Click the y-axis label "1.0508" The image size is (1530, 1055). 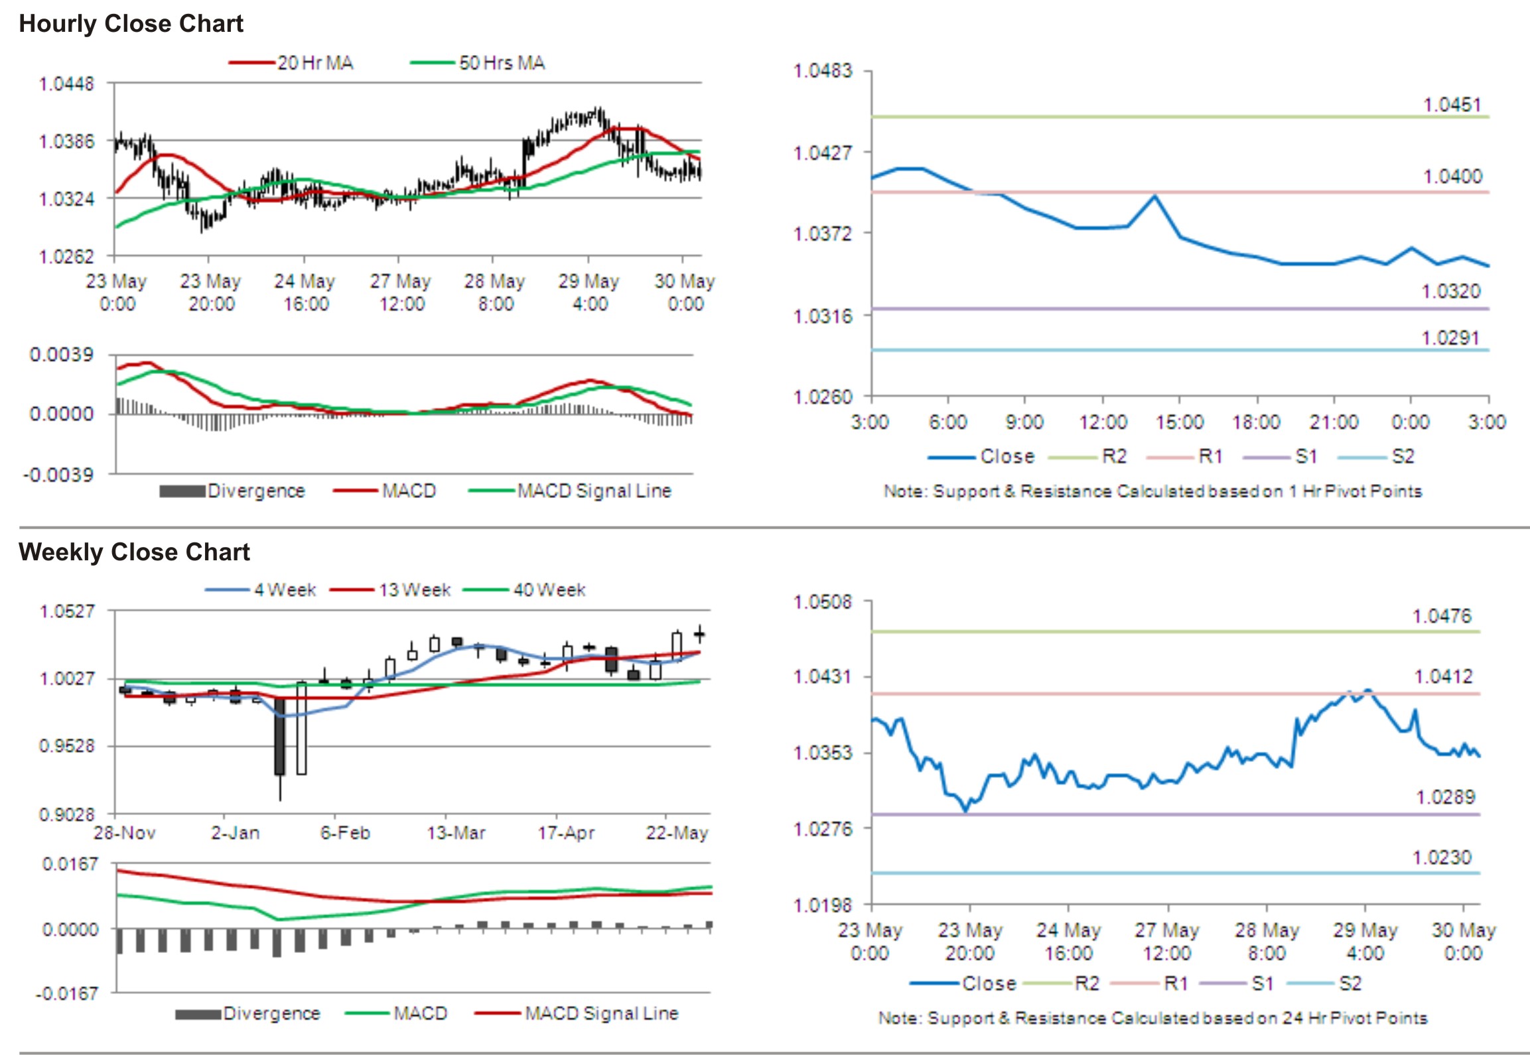click(x=823, y=601)
